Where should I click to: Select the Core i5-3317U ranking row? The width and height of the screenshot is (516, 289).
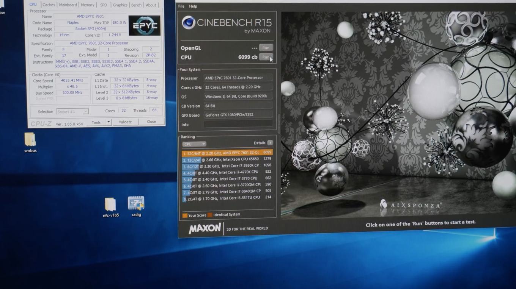[x=227, y=198]
